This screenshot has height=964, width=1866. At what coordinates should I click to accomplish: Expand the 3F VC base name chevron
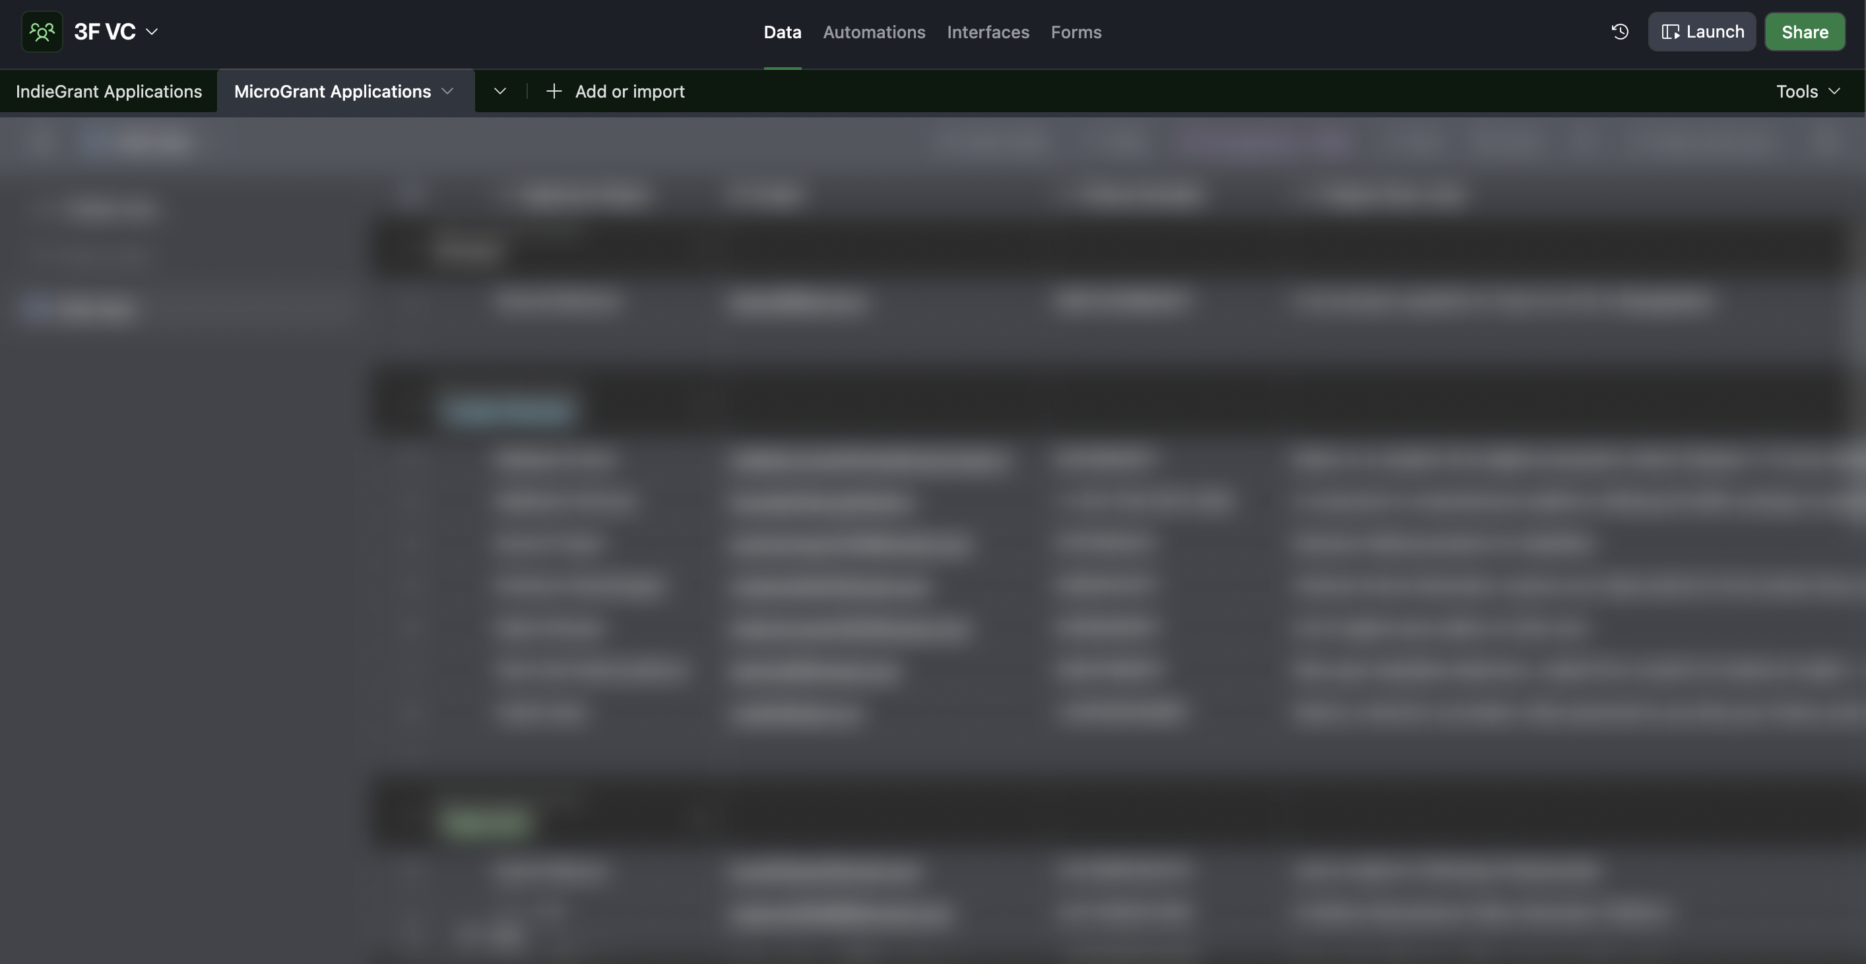point(152,32)
